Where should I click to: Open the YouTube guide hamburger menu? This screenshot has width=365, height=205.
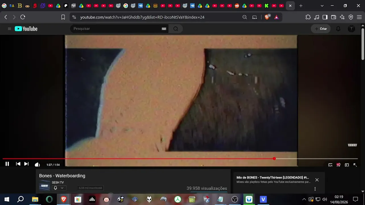[9, 29]
